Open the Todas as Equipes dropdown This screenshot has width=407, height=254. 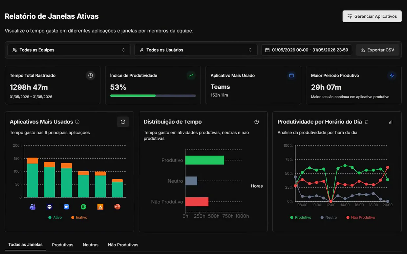(69, 50)
